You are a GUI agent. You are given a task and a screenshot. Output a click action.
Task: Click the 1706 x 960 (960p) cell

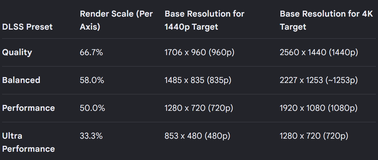click(199, 52)
